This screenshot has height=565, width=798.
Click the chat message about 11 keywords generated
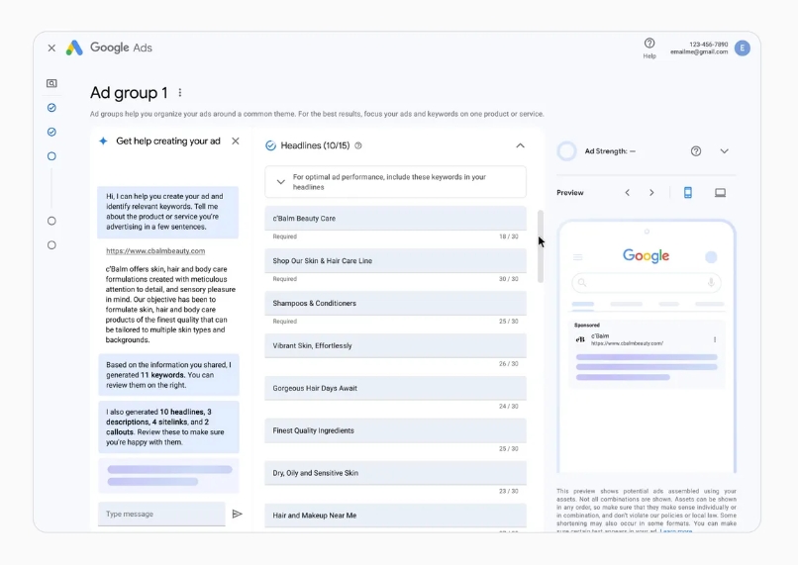pyautogui.click(x=168, y=375)
